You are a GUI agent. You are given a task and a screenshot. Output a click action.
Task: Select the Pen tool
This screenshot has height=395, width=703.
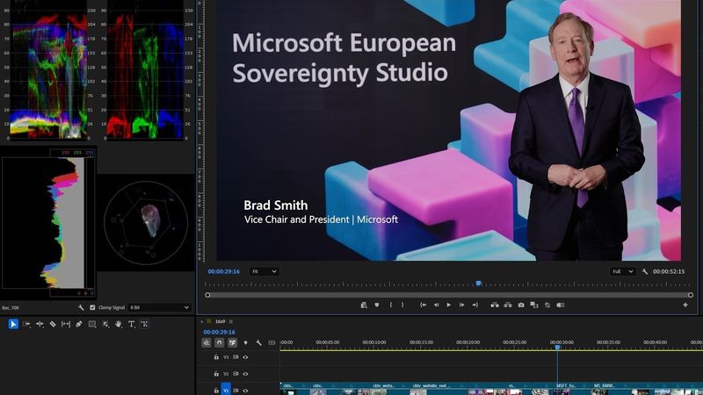[79, 324]
